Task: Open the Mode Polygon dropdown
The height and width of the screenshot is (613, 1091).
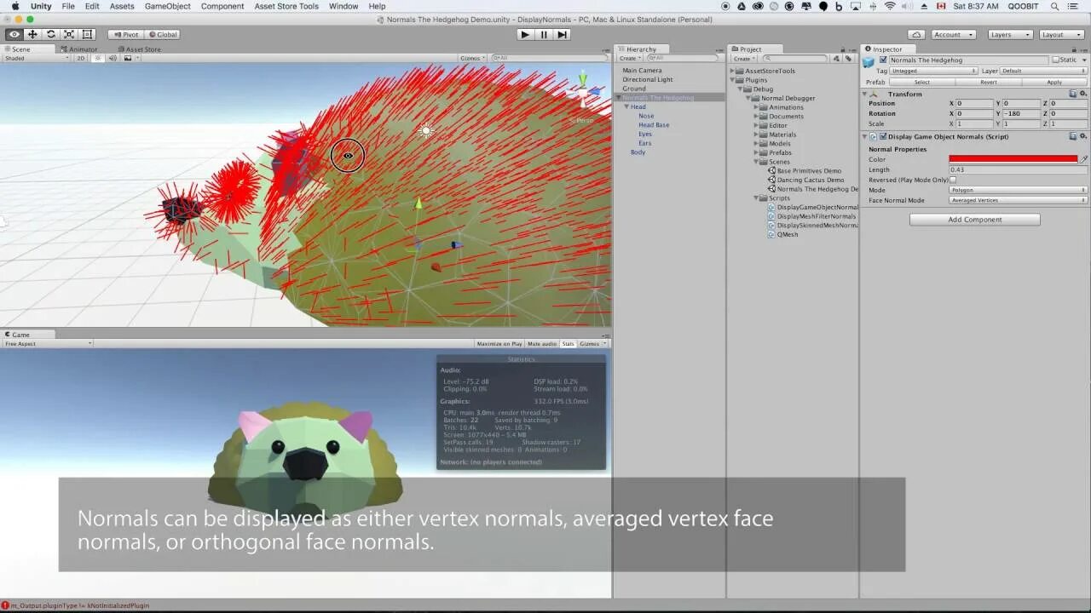Action: click(1018, 190)
